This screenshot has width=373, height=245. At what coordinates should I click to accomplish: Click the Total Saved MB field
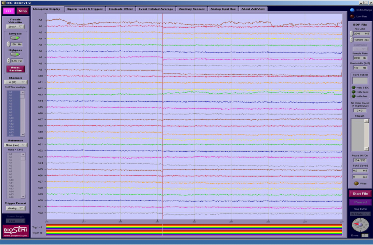click(360, 171)
